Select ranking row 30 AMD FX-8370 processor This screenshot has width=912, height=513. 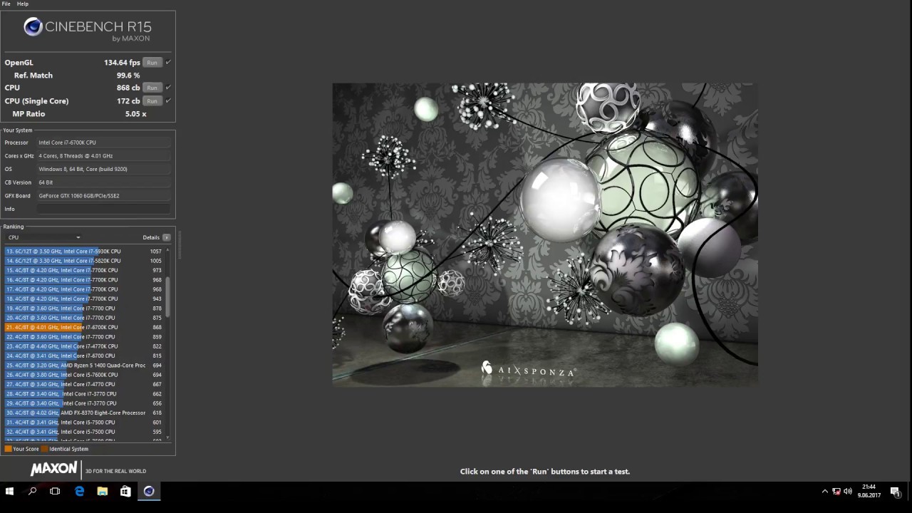tap(84, 413)
